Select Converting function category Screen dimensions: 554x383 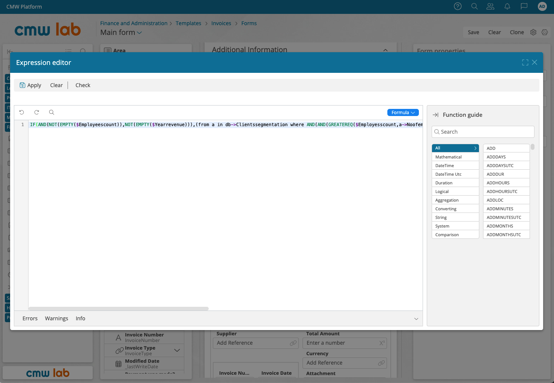pyautogui.click(x=455, y=209)
